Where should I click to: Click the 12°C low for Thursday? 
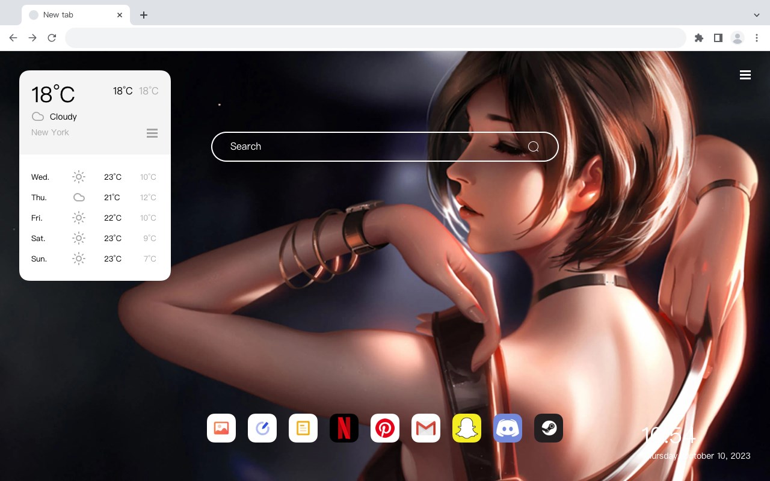(148, 198)
